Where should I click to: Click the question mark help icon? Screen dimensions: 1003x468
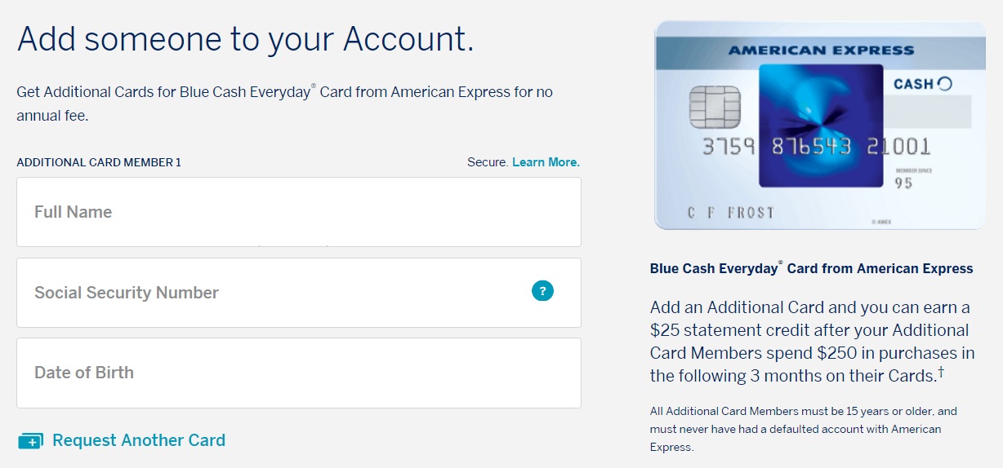pyautogui.click(x=542, y=290)
